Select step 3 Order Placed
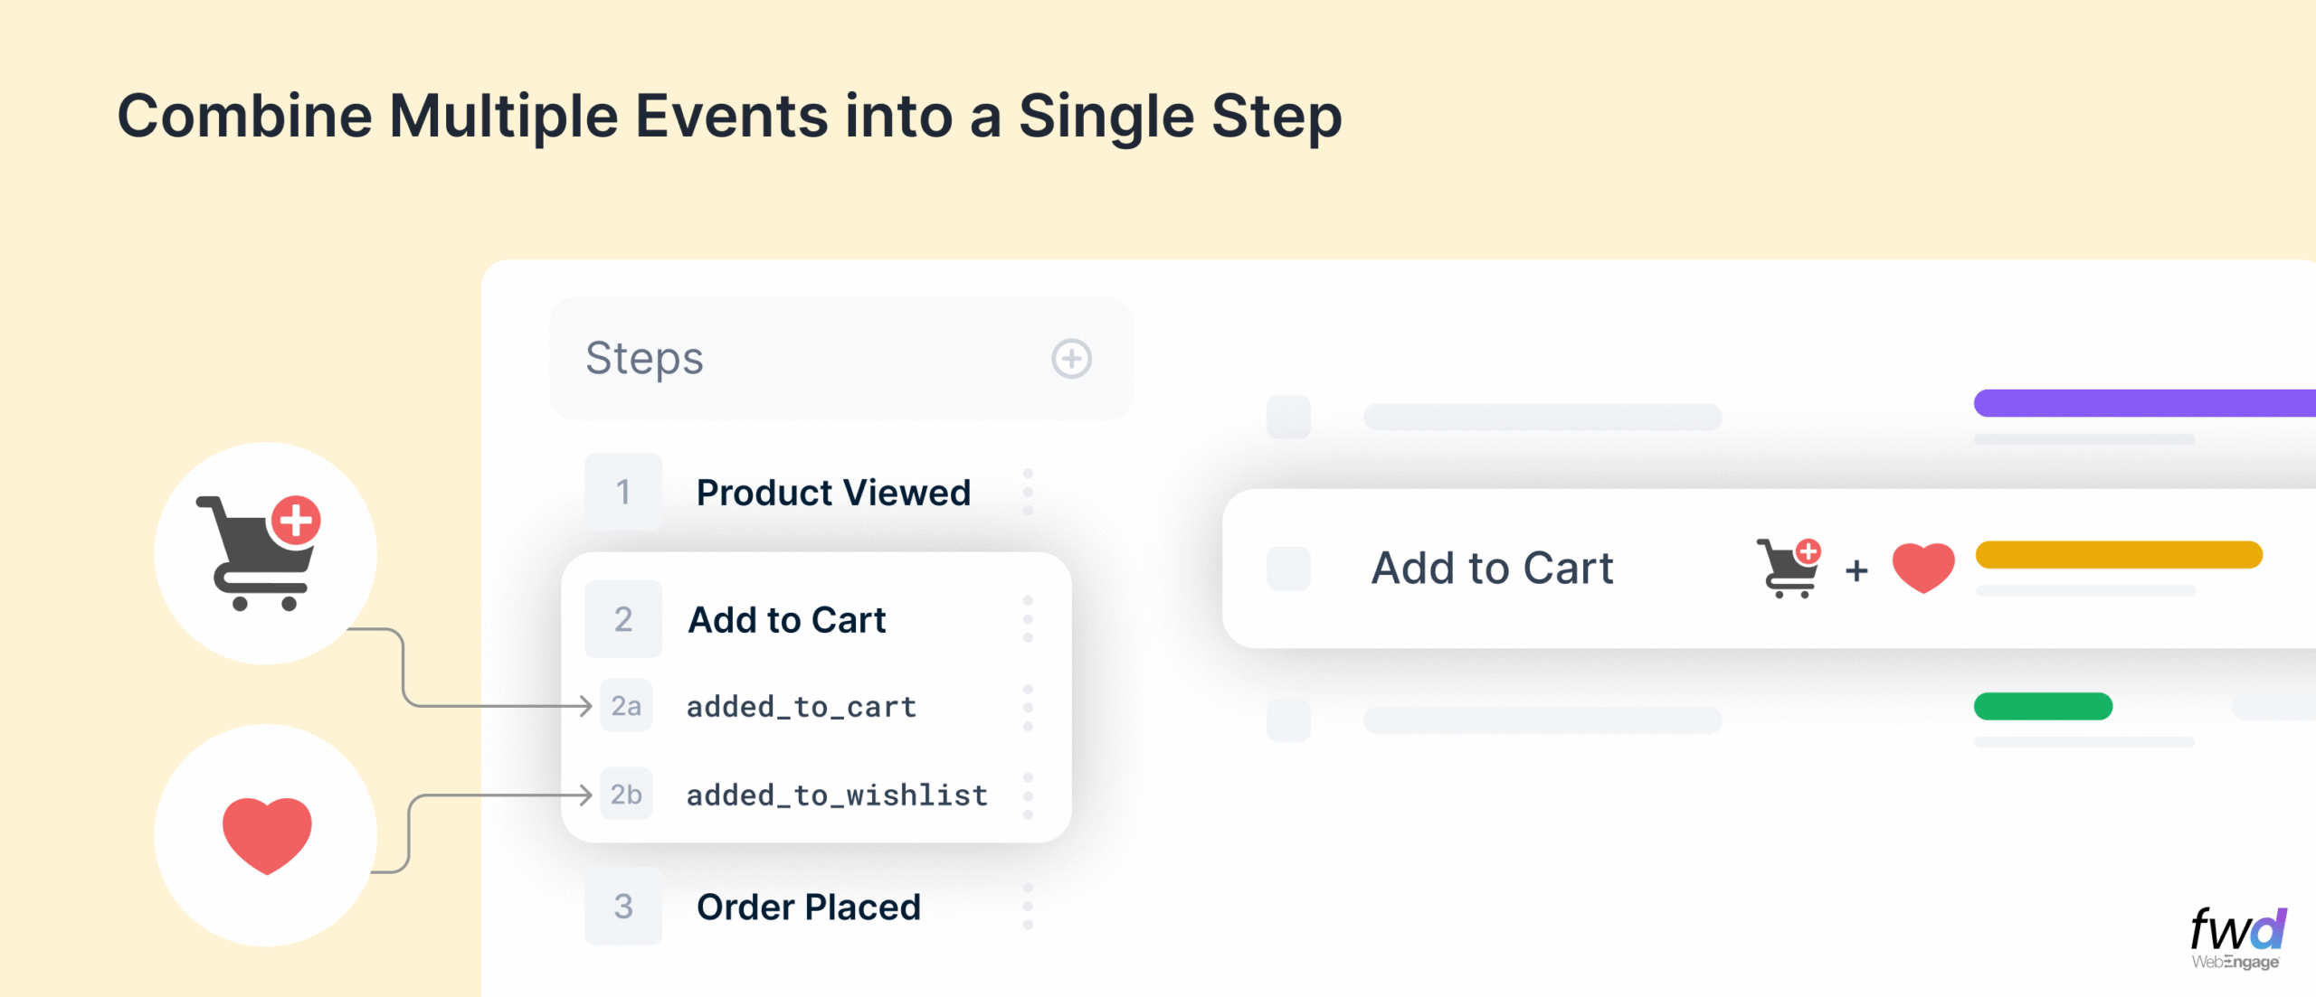The width and height of the screenshot is (2316, 997). [x=808, y=907]
